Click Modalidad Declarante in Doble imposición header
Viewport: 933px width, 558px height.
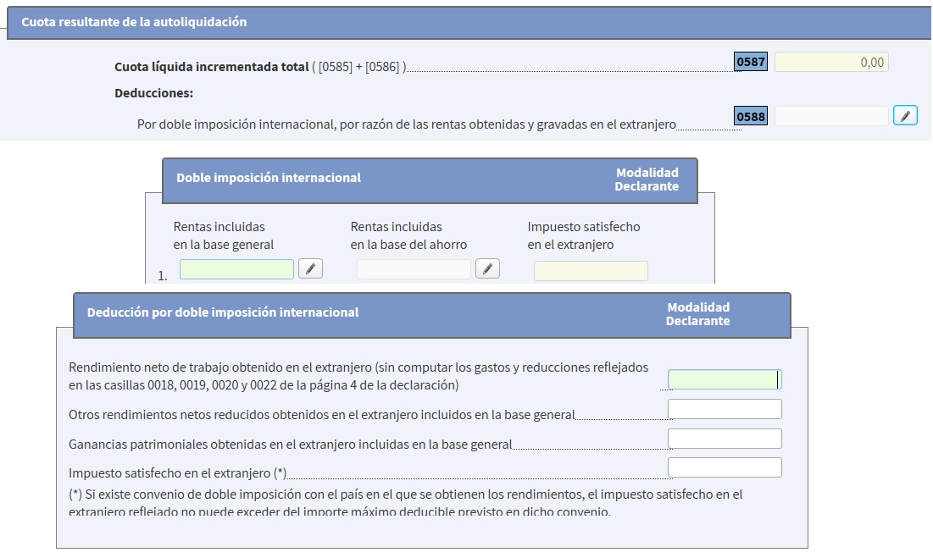pos(647,180)
